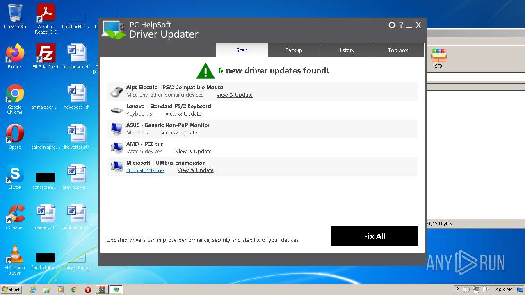Viewport: 525px width, 295px height.
Task: View & Update Alps Electric mouse driver
Action: click(x=235, y=95)
